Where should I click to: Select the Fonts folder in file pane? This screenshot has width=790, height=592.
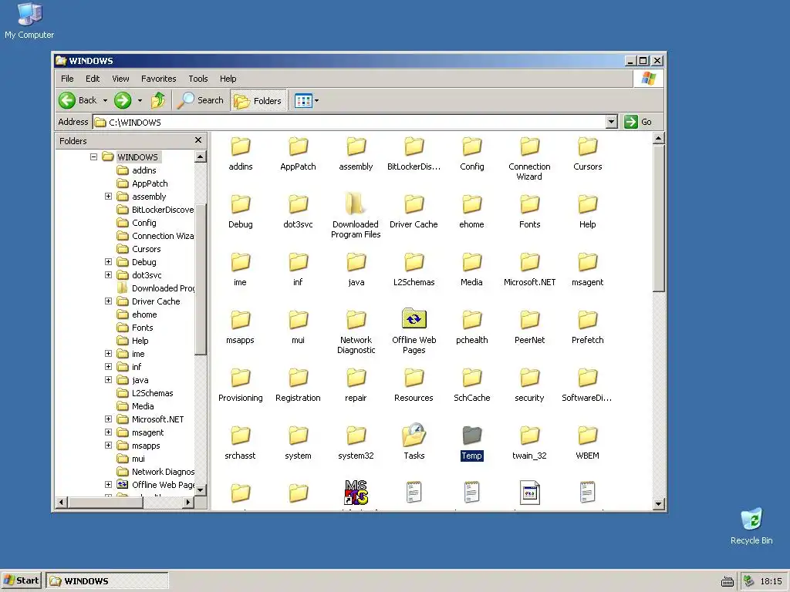[x=529, y=203]
